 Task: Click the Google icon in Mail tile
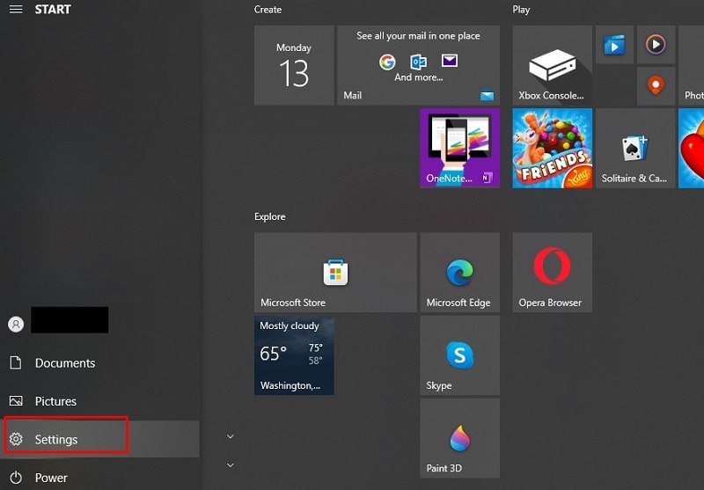(387, 62)
